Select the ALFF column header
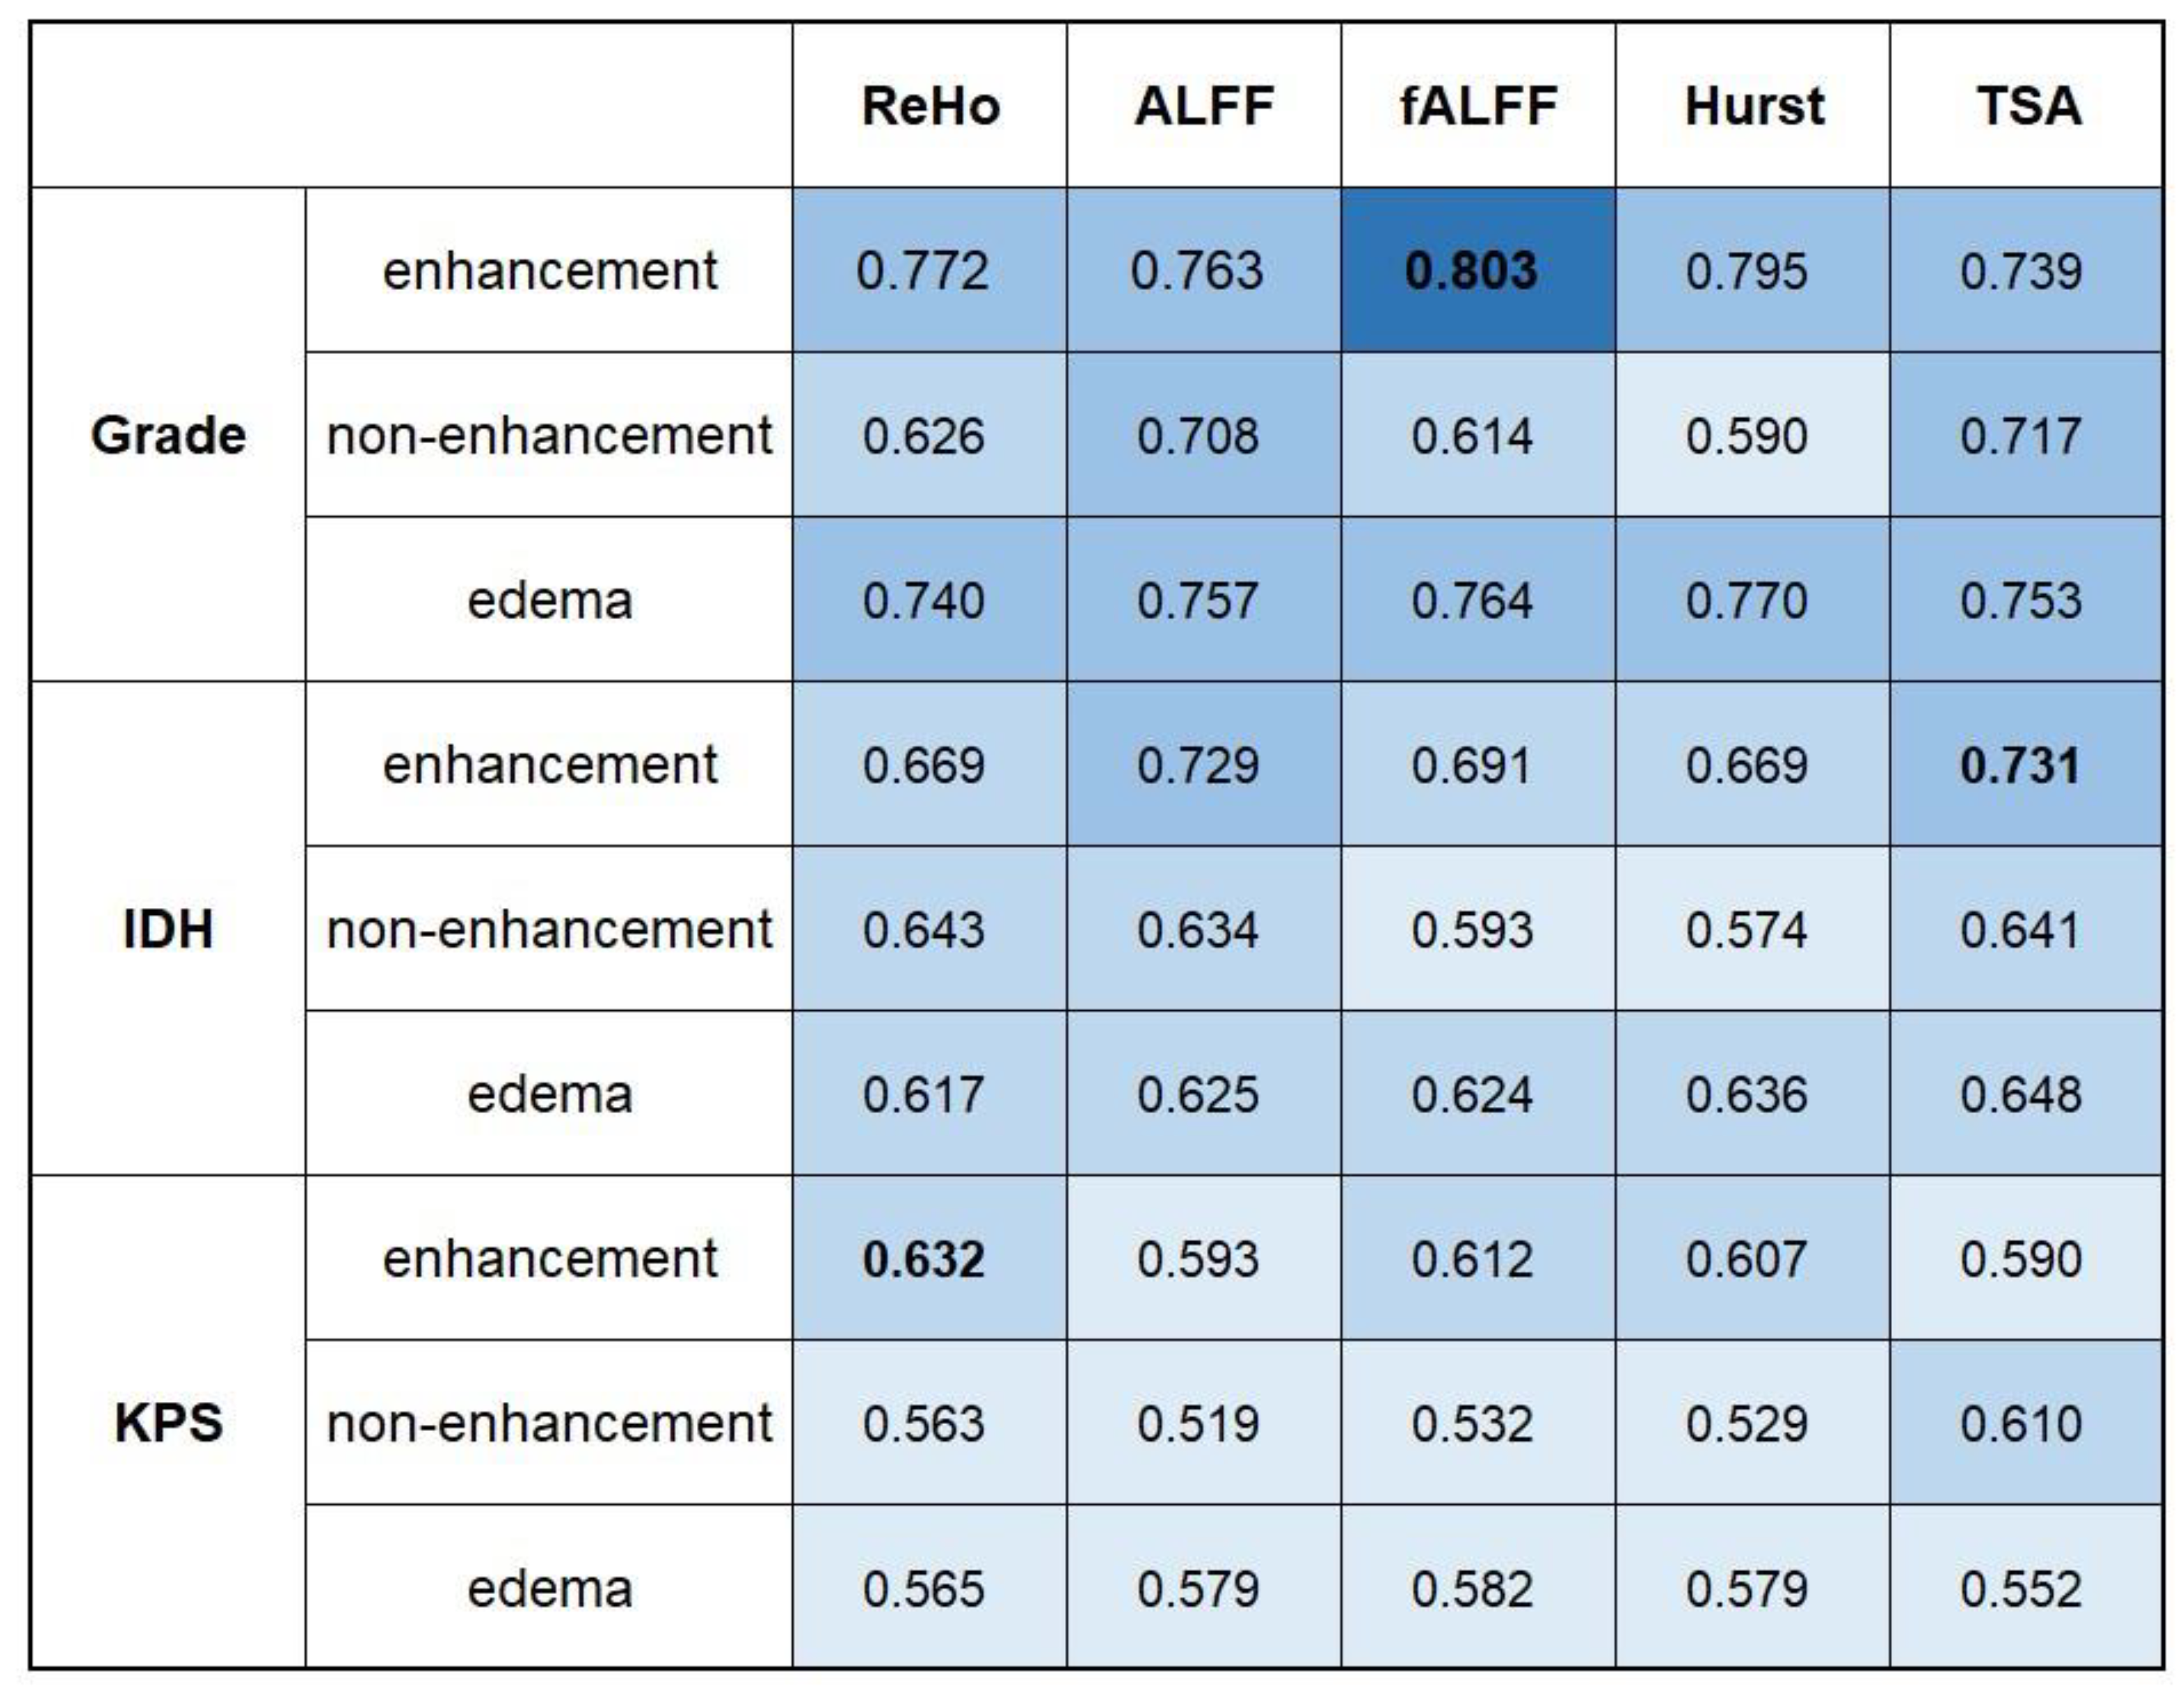The width and height of the screenshot is (2184, 1702). pos(1204,106)
